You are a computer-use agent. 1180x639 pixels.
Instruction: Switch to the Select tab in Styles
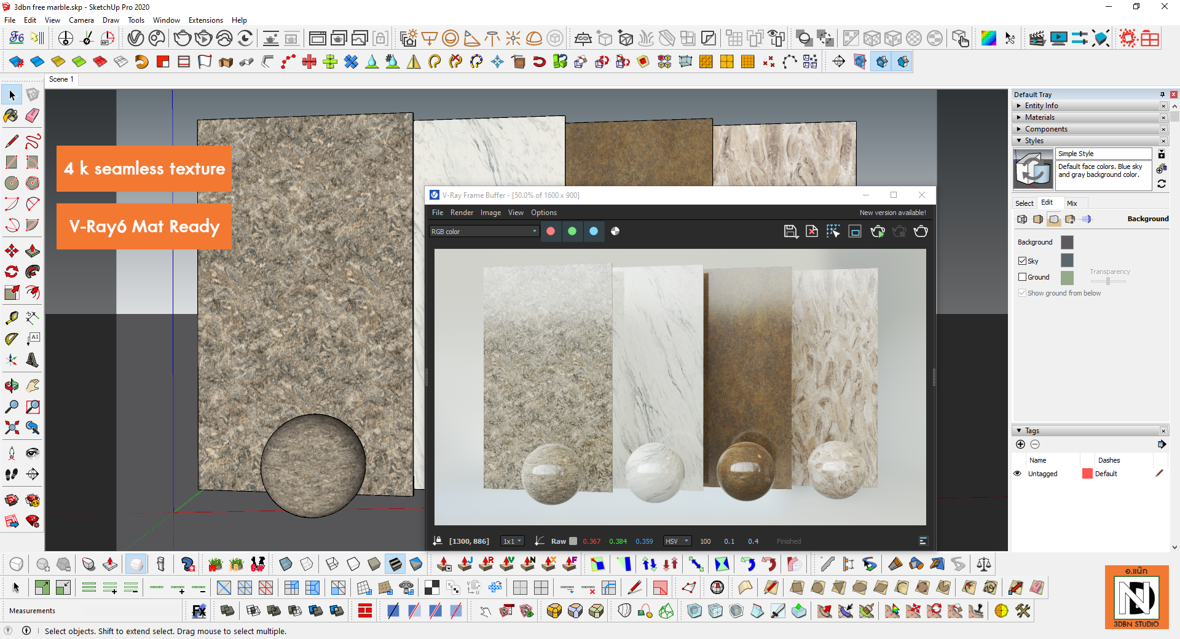tap(1025, 203)
